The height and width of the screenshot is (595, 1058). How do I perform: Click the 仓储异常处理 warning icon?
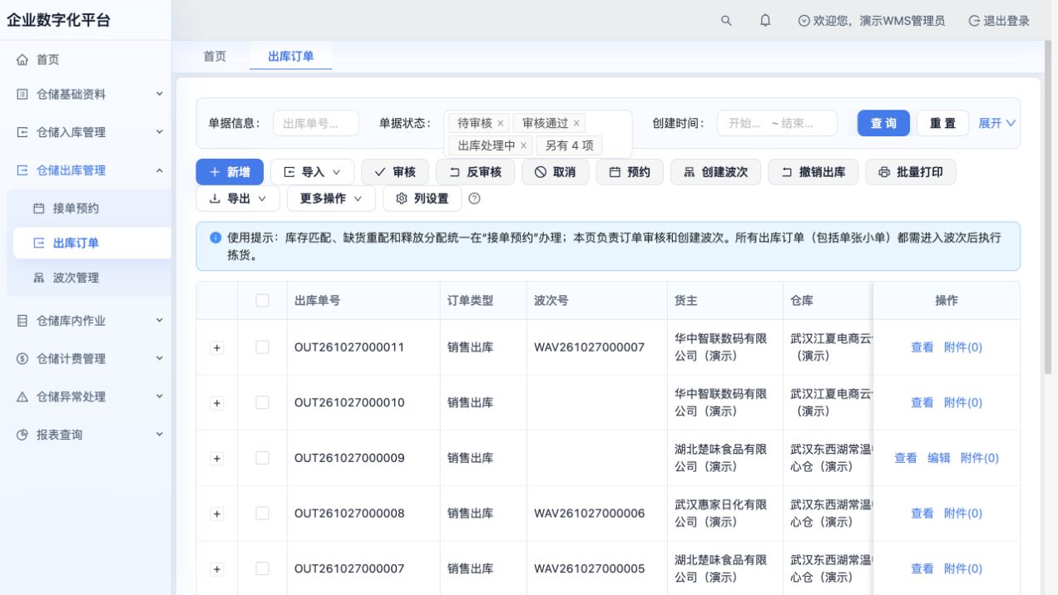pyautogui.click(x=22, y=397)
